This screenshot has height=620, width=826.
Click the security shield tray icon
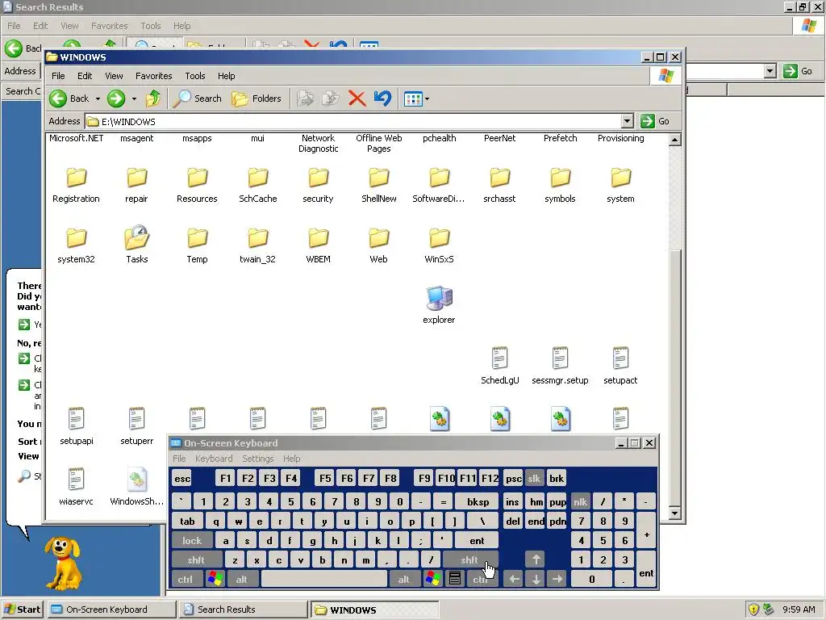[753, 610]
